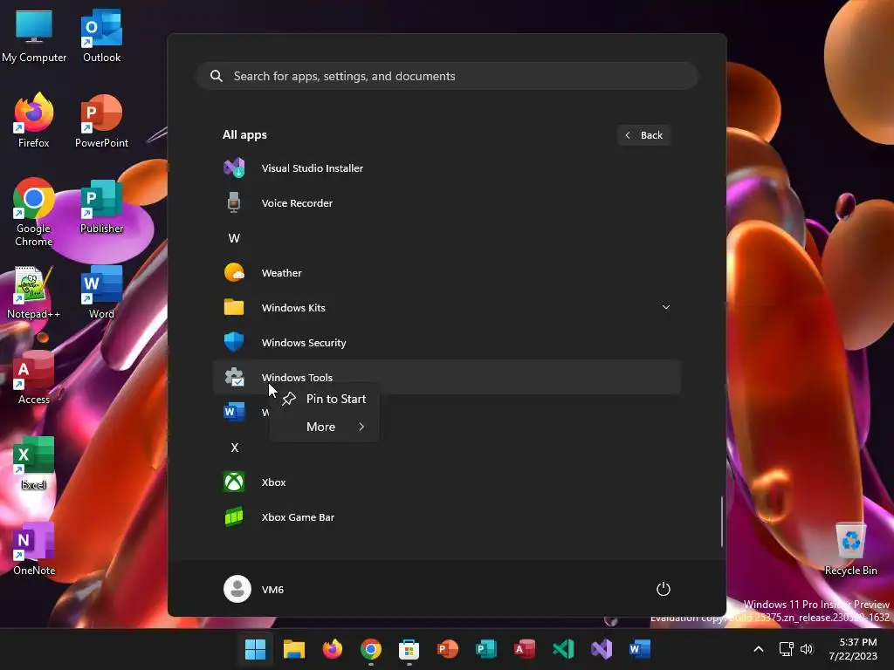Open Visual Studio from taskbar

tap(601, 649)
